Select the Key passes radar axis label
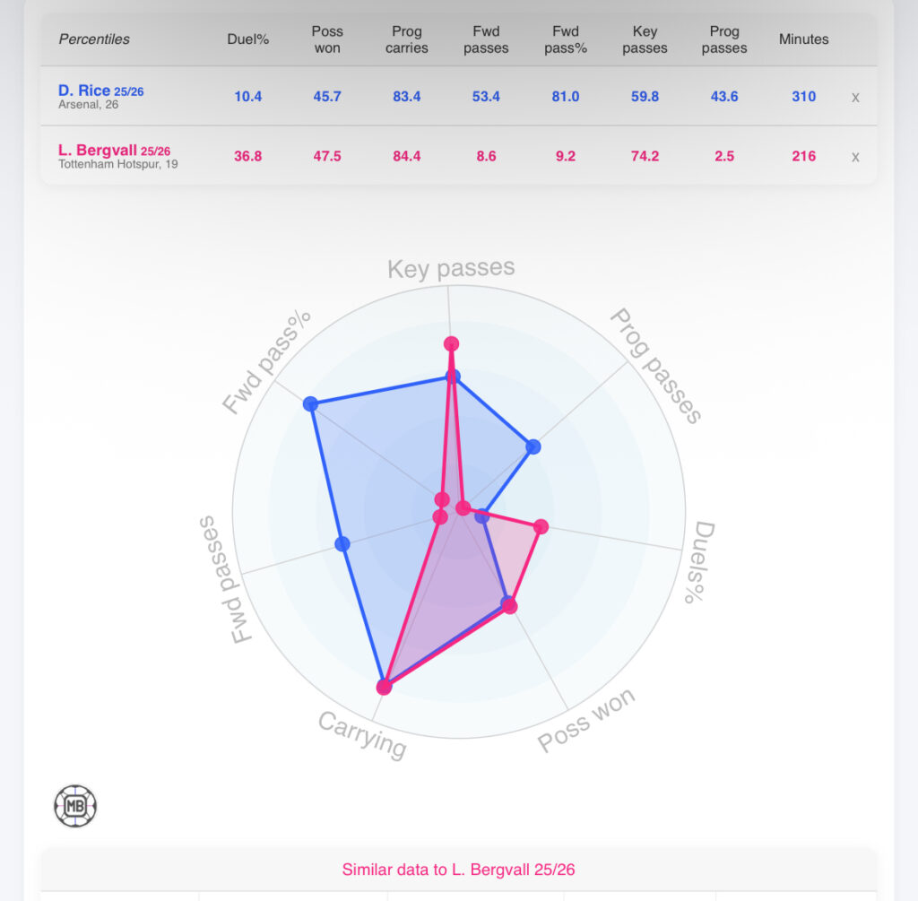The width and height of the screenshot is (918, 901). [451, 269]
